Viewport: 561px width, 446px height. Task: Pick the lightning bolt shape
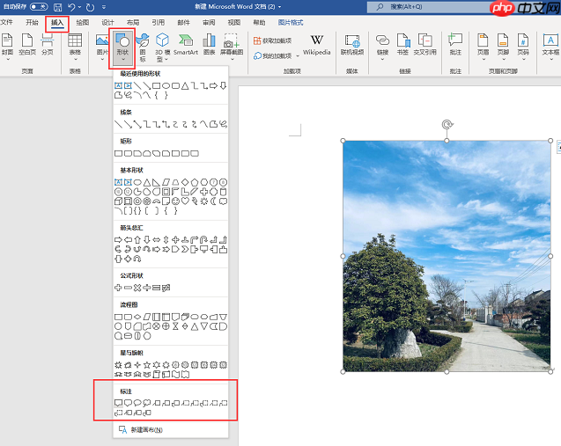(x=195, y=201)
